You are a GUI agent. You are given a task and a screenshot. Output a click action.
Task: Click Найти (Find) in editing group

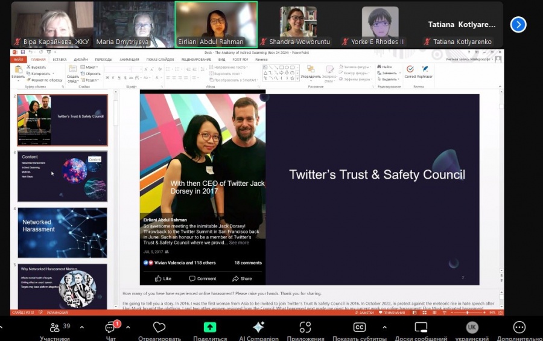pyautogui.click(x=384, y=67)
